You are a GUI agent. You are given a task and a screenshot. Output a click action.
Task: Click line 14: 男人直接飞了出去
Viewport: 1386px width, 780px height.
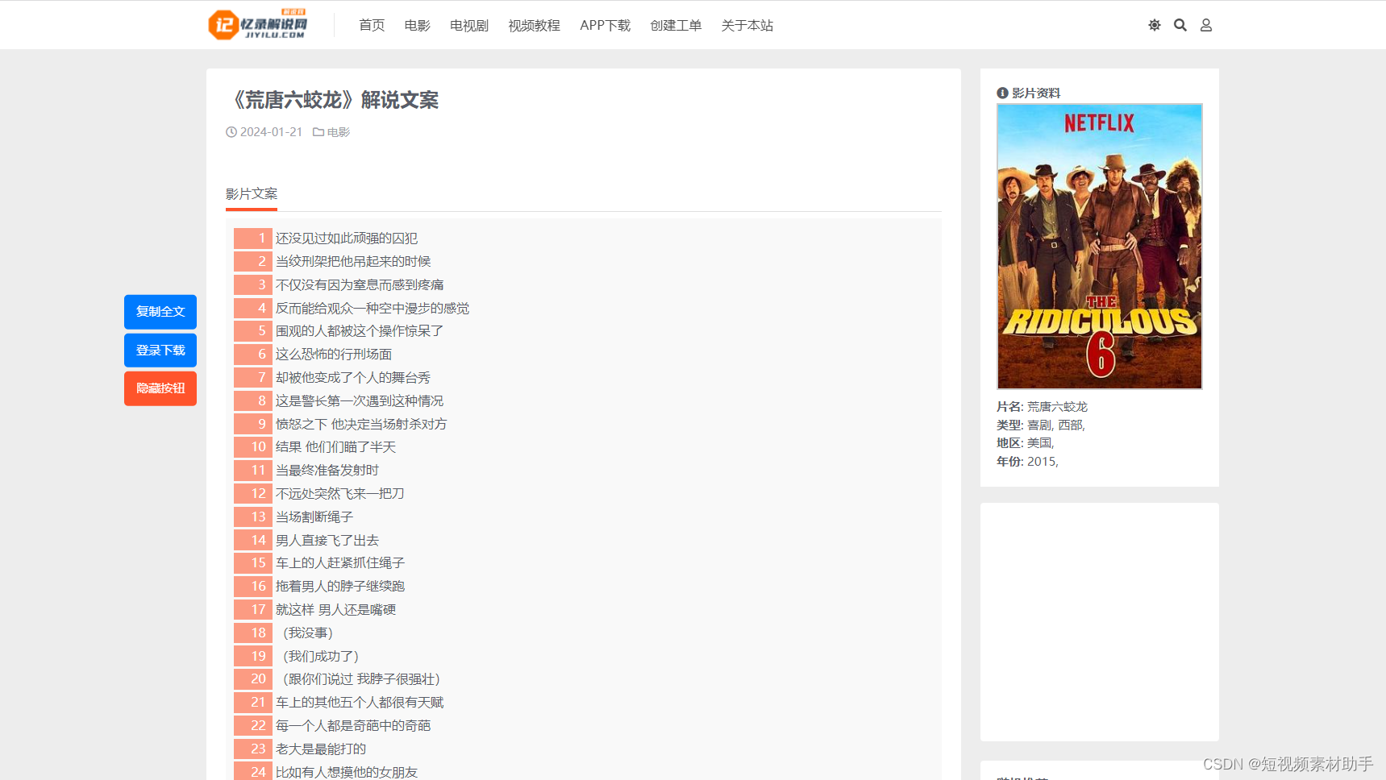pos(327,541)
